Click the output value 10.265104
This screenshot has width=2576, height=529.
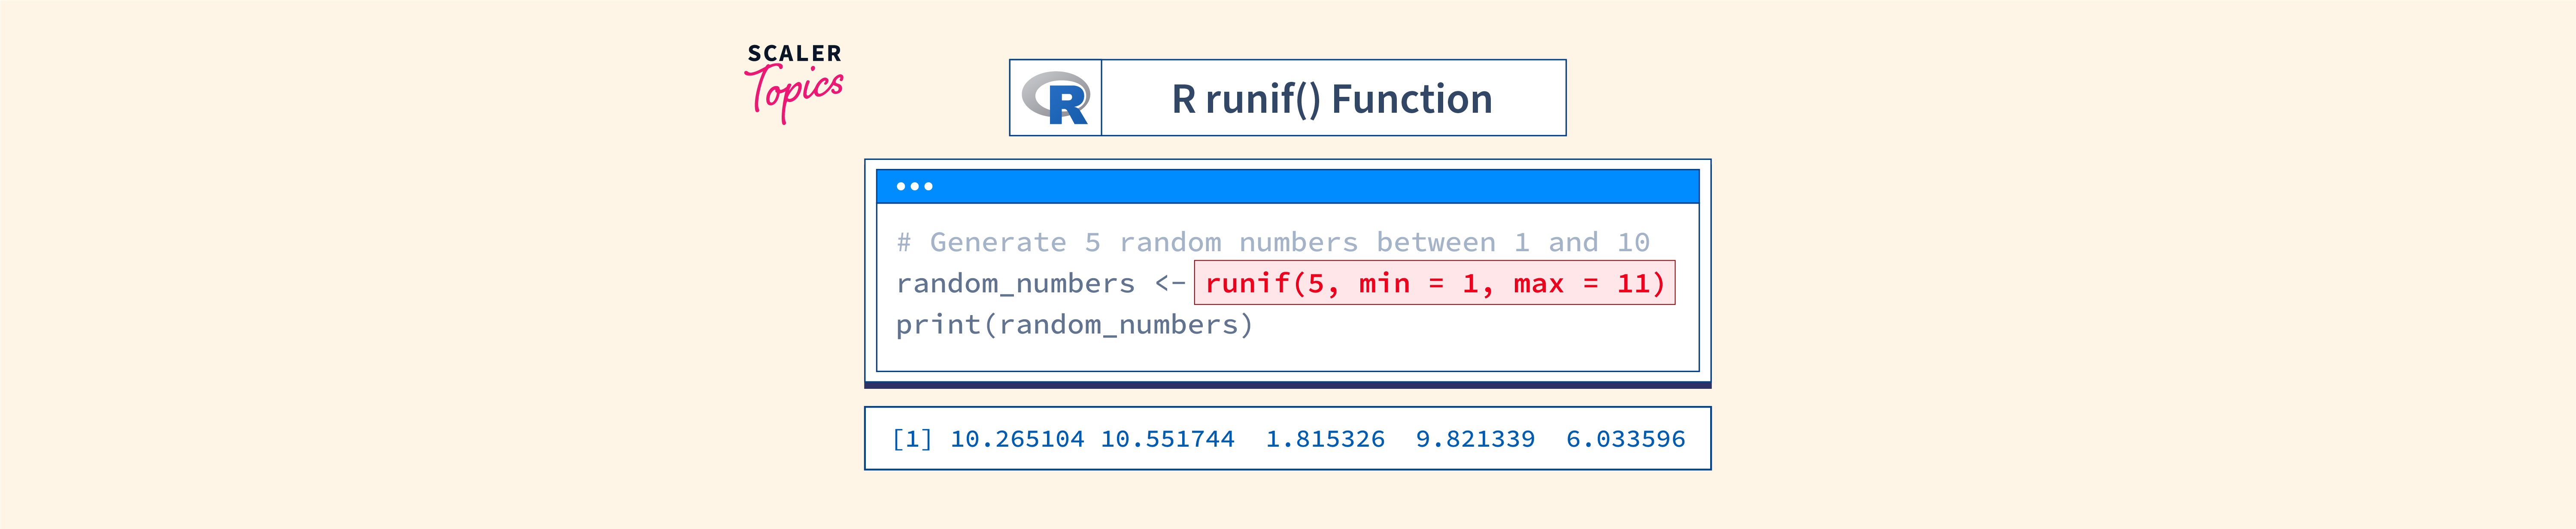(1016, 439)
